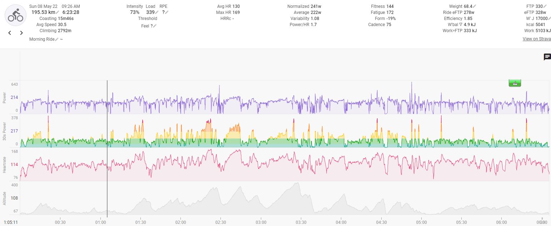Click the 6:23:28 moving time value
Screen dimensions: 551x226
click(x=71, y=12)
